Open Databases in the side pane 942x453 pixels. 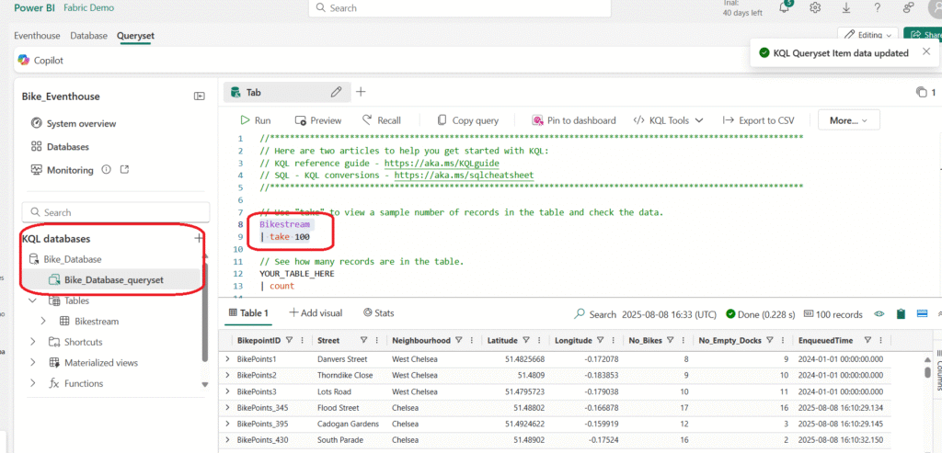60,146
